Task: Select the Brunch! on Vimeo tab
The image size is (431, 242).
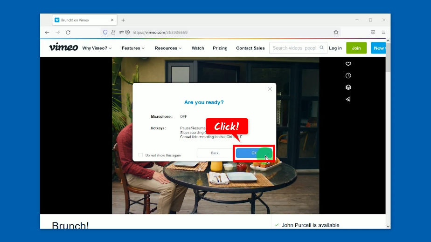Action: coord(84,20)
